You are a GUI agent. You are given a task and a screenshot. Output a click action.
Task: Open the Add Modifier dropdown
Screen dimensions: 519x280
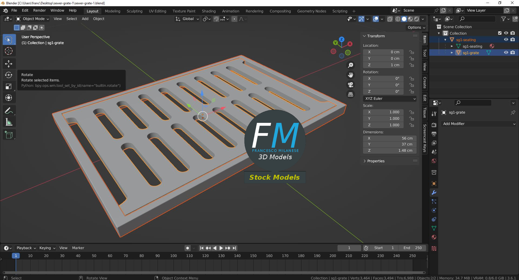[478, 124]
